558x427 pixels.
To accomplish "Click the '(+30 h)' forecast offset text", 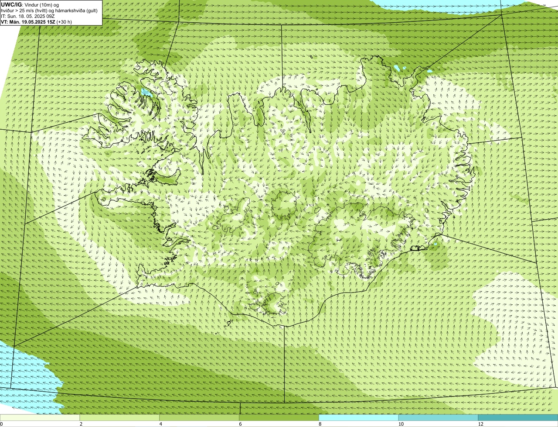I will tap(64, 22).
